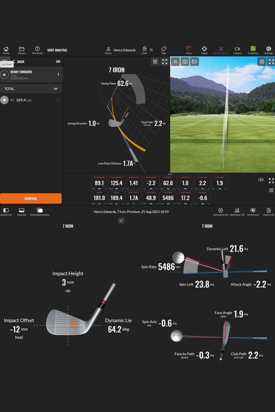Open the Tags icon
The image size is (275, 412).
[x=164, y=50]
